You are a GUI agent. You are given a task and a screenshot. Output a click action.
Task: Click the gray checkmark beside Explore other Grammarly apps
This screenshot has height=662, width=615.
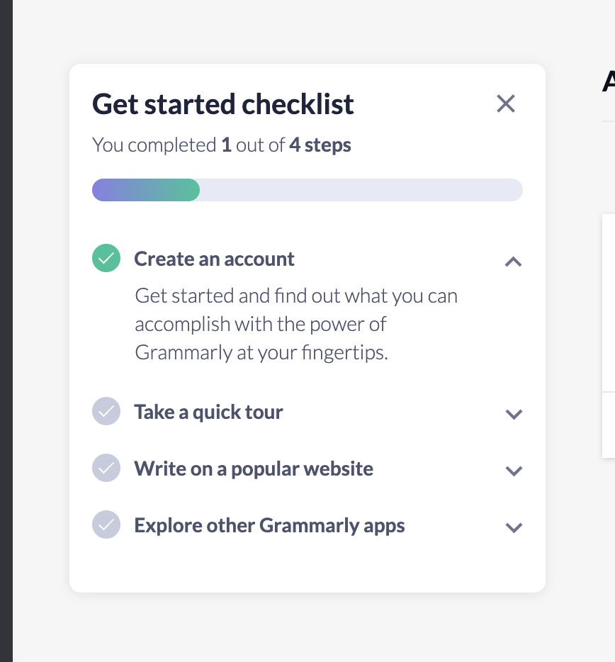106,525
